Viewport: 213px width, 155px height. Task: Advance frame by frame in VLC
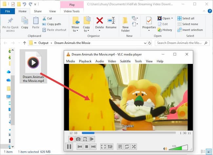pos(92,139)
